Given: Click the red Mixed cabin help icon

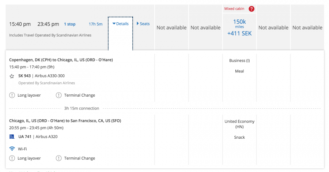Looking at the screenshot, I should 252,9.
